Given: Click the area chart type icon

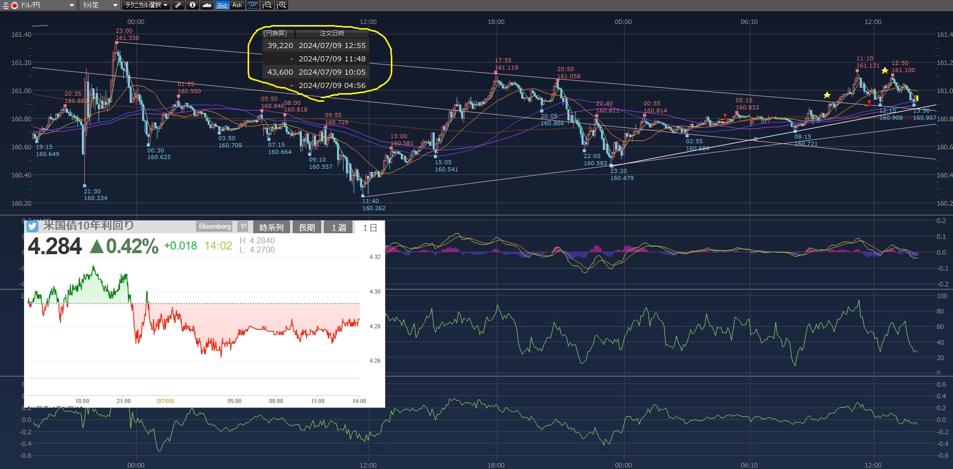Looking at the screenshot, I should (x=207, y=5).
